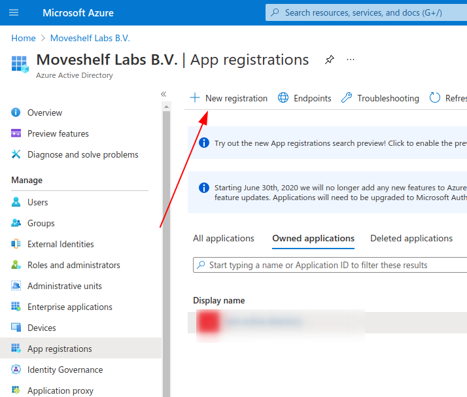The height and width of the screenshot is (397, 467).
Task: Click the Enterprise applications icon
Action: pyautogui.click(x=16, y=306)
